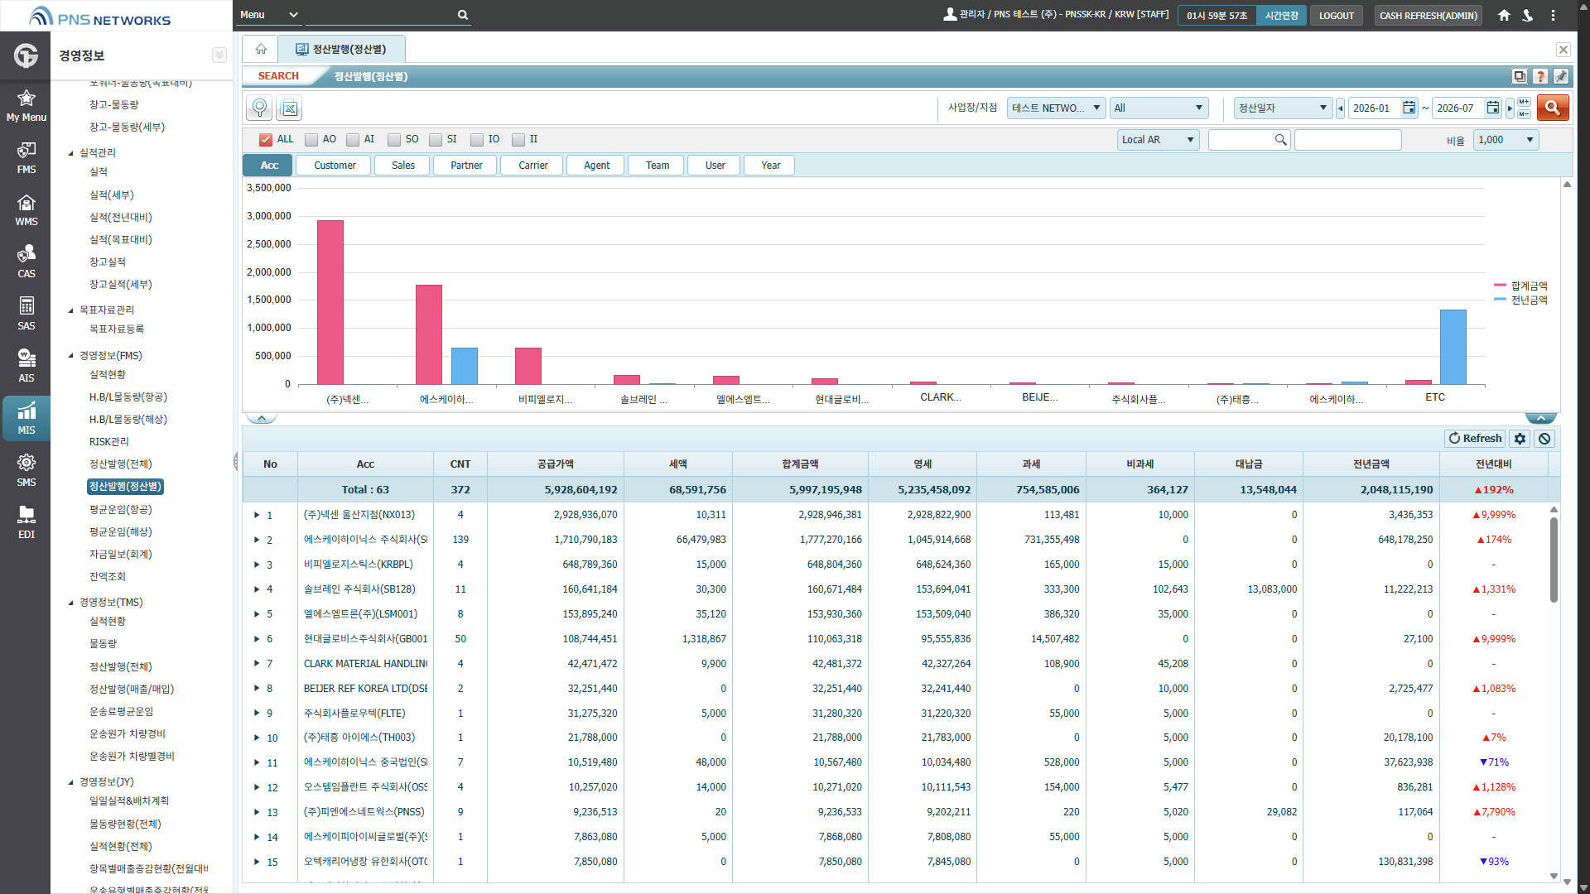
Task: Open the WMS module icon
Action: pyautogui.click(x=26, y=209)
